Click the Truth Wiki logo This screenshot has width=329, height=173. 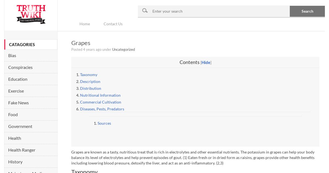point(31,14)
